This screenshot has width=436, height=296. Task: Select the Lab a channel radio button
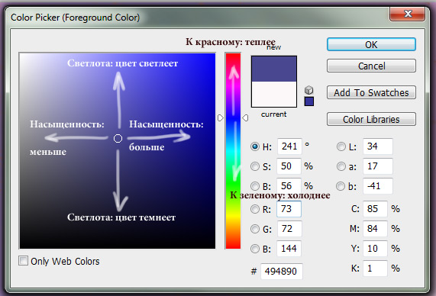341,166
